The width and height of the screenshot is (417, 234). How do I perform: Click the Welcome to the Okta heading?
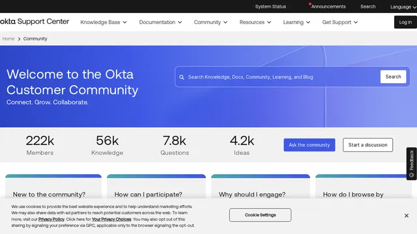tap(72, 83)
